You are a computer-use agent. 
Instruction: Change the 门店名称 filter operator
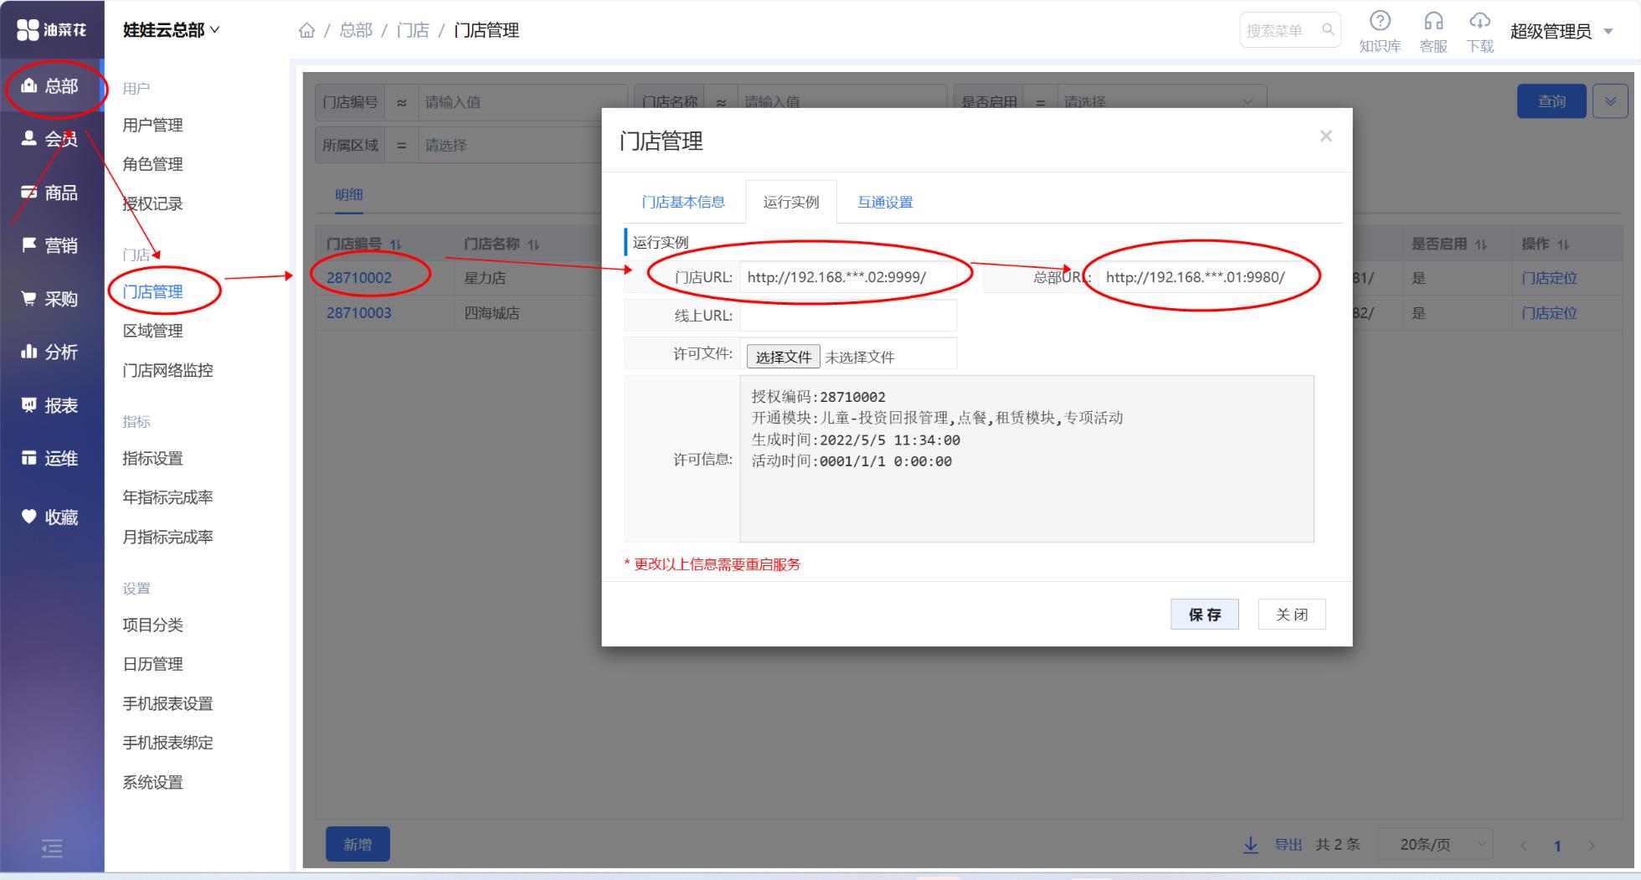pos(721,101)
